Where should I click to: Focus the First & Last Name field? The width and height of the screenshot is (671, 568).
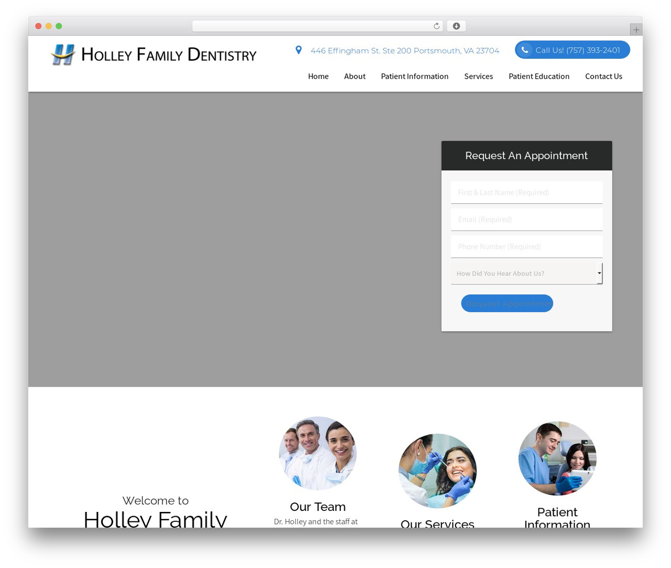527,192
